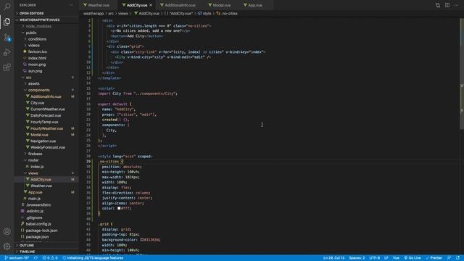Open the Manage settings gear icon
Image resolution: width=464 pixels, height=261 pixels.
(7, 246)
